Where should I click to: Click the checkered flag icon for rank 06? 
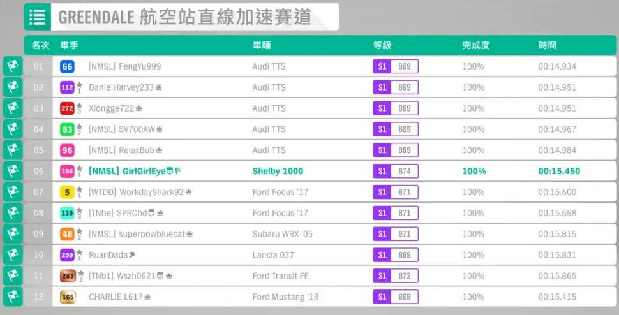point(13,171)
